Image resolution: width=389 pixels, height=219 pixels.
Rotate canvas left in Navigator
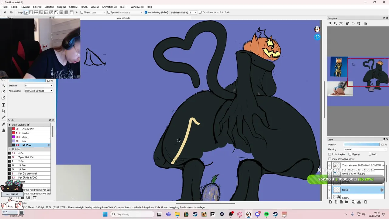348,23
